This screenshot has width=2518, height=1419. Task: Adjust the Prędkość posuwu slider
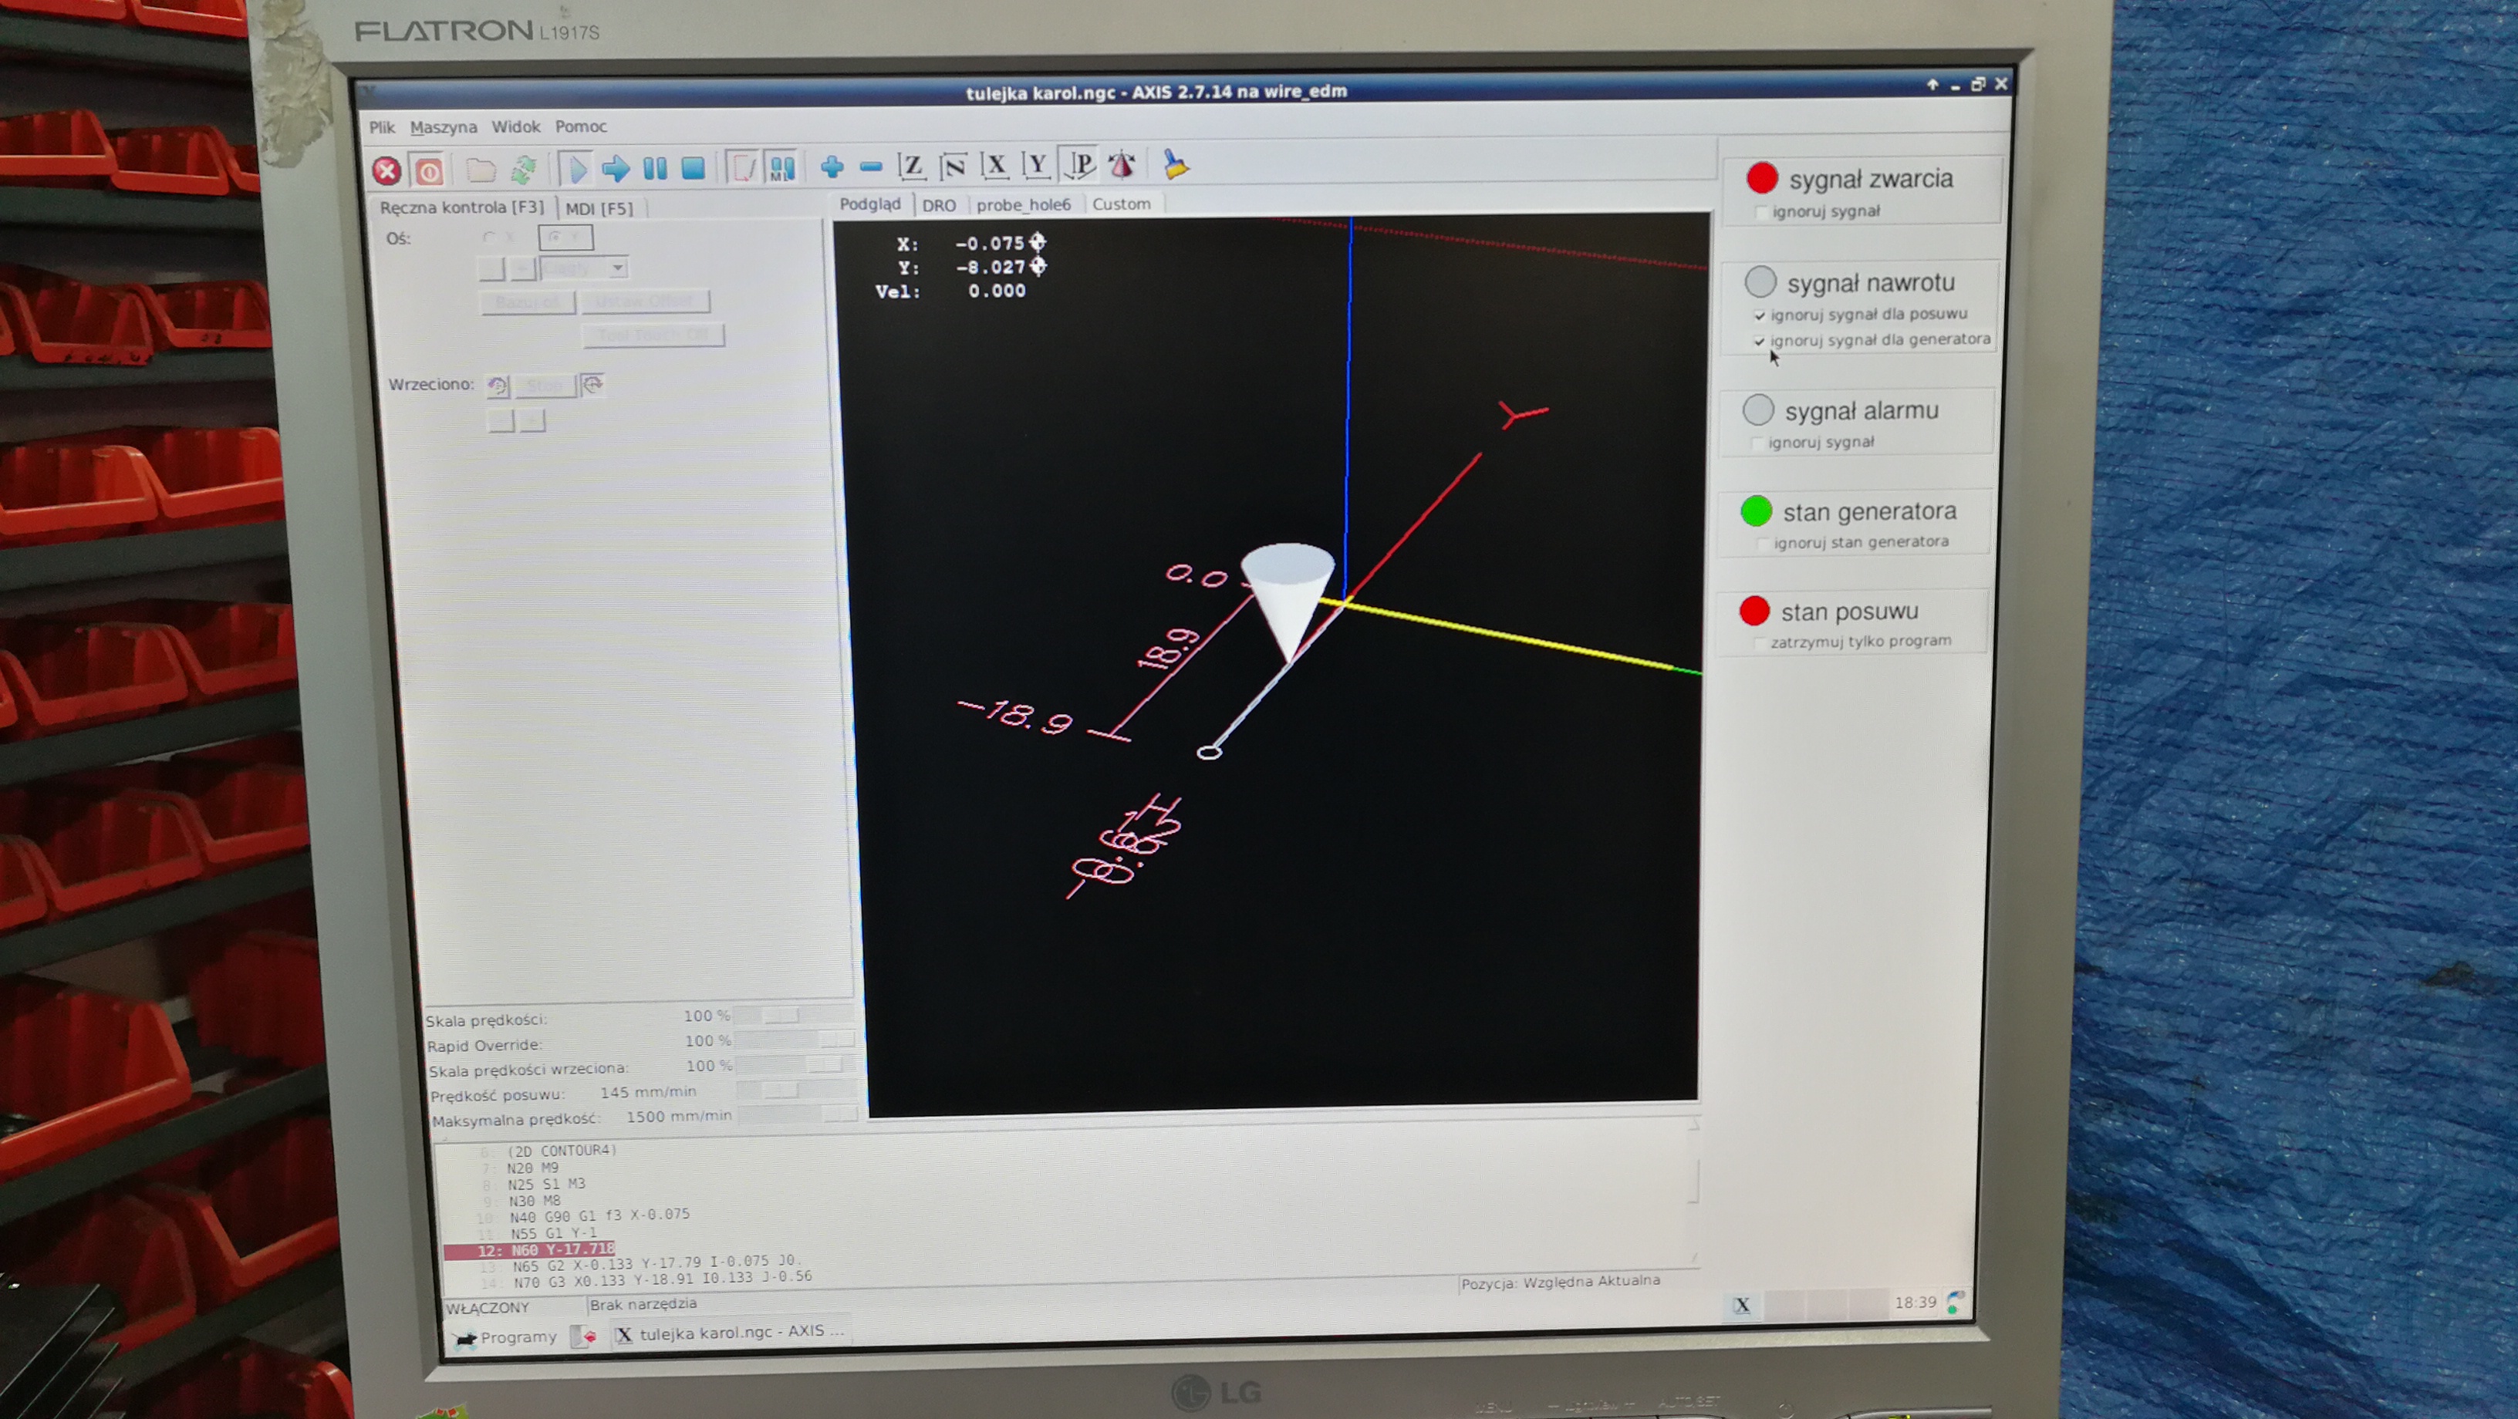[x=797, y=1090]
